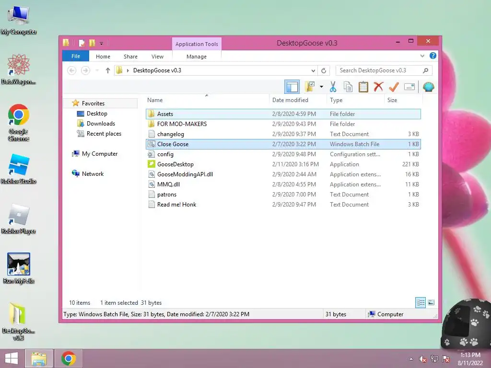Select My Computer in the navigation pane
The height and width of the screenshot is (368, 491).
[100, 154]
